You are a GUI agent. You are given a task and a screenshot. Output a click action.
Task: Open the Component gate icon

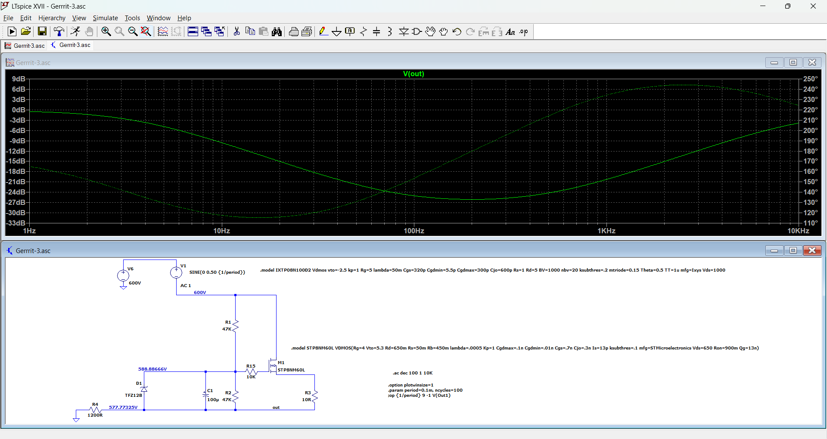[x=417, y=31]
